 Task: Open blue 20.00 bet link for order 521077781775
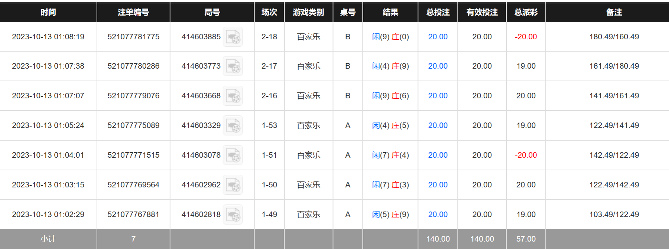click(438, 37)
